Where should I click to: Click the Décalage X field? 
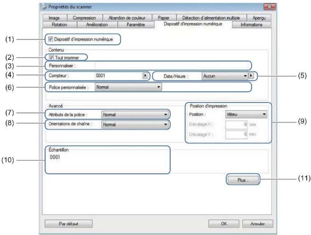coord(236,124)
